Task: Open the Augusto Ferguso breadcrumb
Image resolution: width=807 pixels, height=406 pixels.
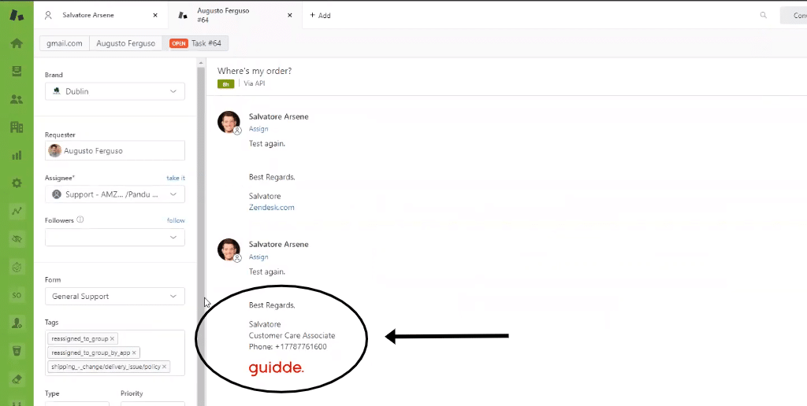Action: coord(125,43)
